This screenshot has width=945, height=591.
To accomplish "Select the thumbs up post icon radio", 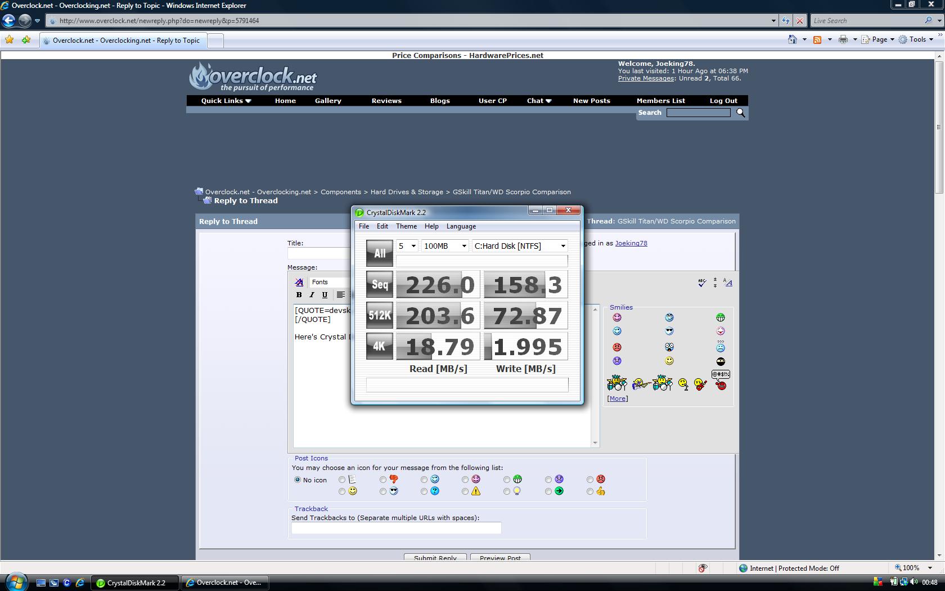I will coord(590,491).
